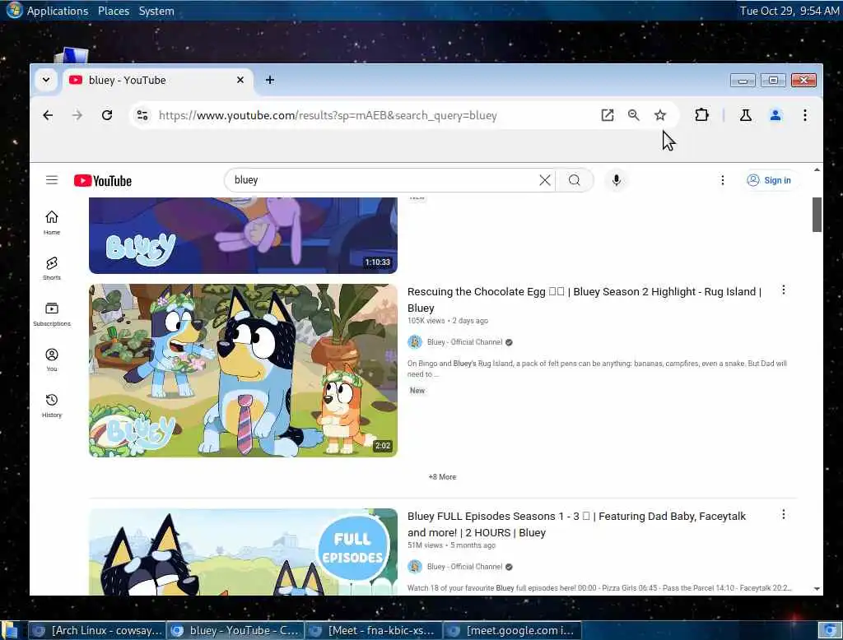Play the Rescuing the Chocolate Egg thumbnail
The width and height of the screenshot is (843, 640).
click(243, 370)
